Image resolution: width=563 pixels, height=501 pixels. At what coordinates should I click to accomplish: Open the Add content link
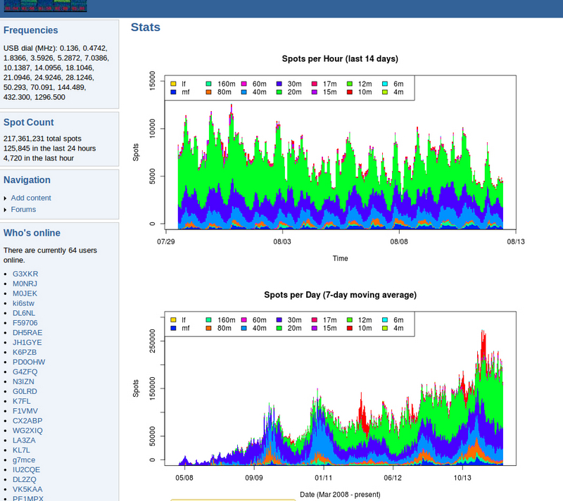31,198
